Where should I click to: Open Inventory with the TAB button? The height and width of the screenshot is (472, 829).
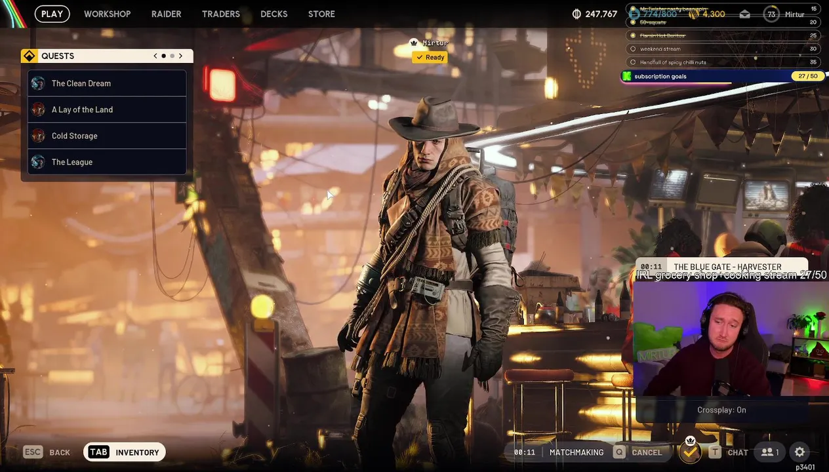tap(124, 452)
